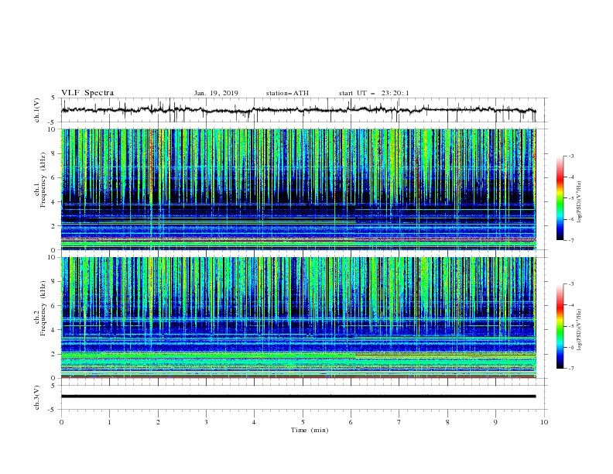
Task: Click the time axis tick label "8"
Action: click(447, 422)
